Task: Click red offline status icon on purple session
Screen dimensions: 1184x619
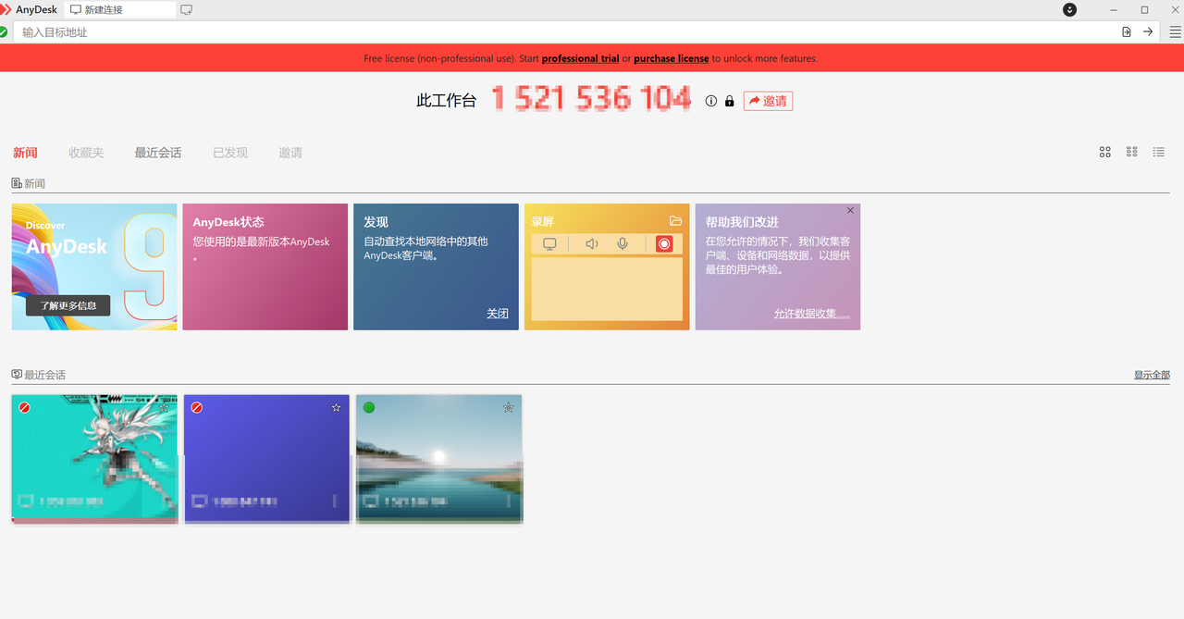Action: coord(196,407)
